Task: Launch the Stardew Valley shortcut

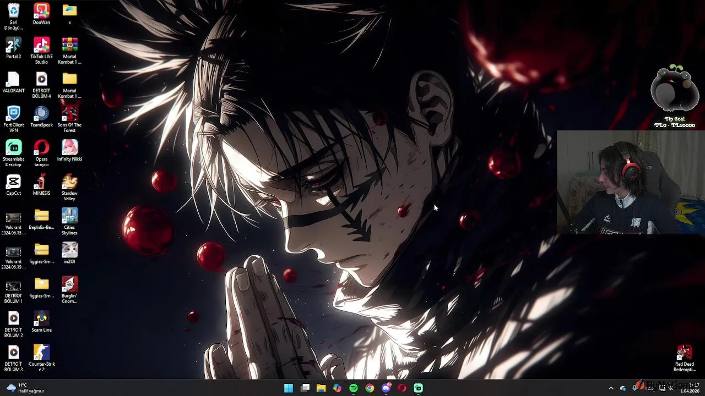Action: click(69, 188)
